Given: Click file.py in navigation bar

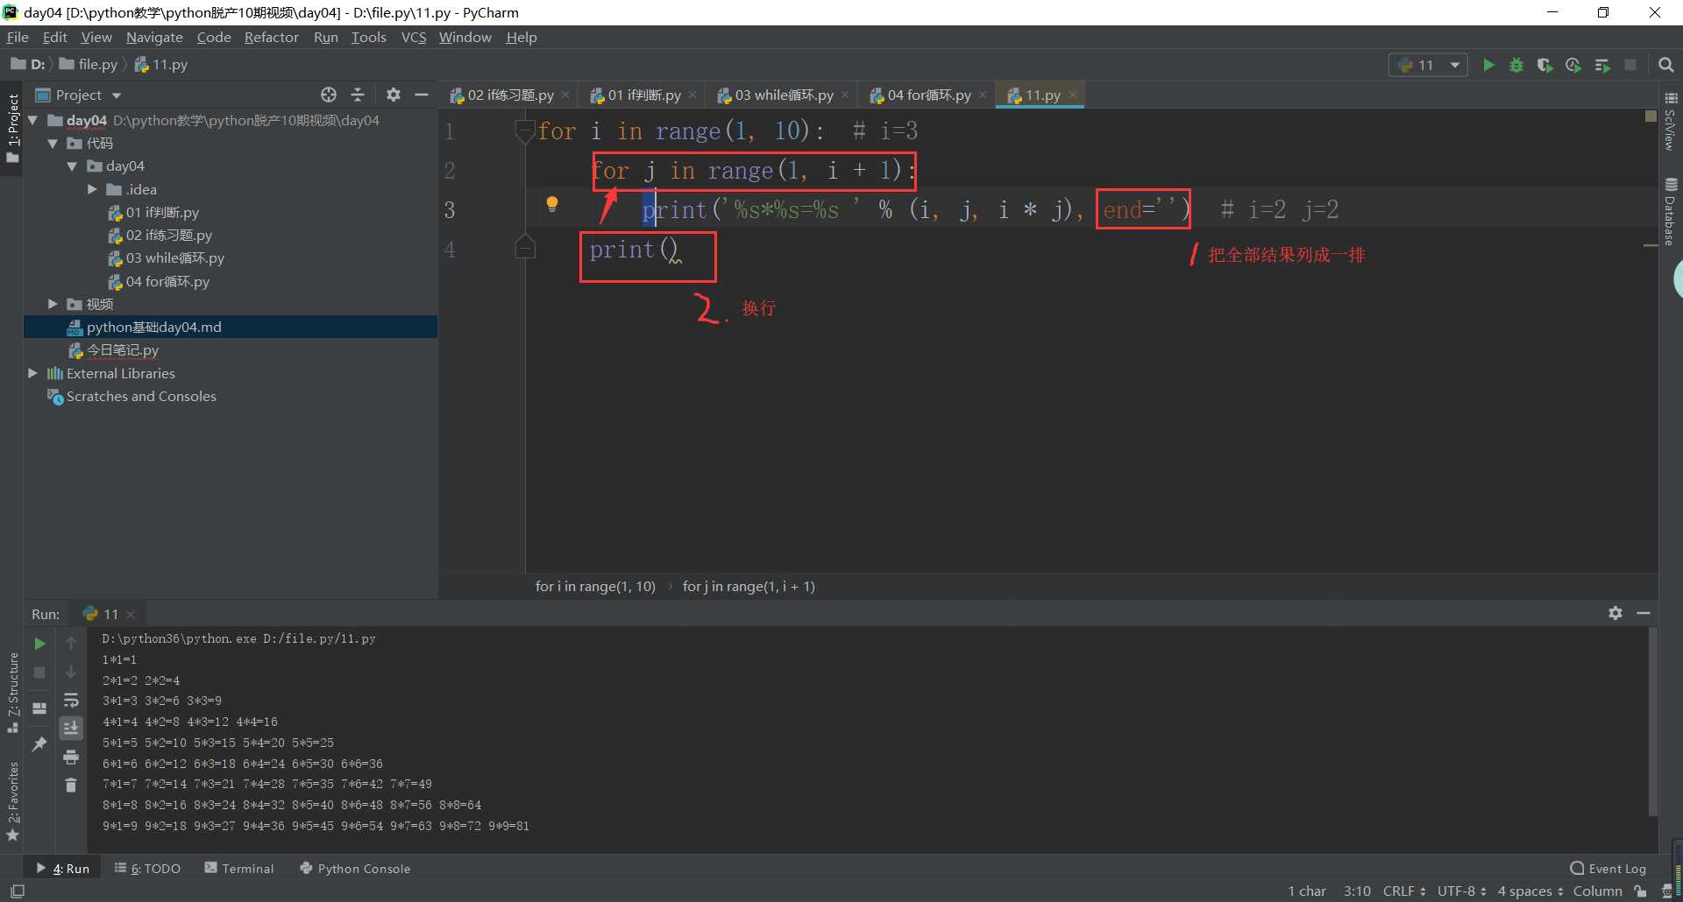Looking at the screenshot, I should click(x=89, y=65).
